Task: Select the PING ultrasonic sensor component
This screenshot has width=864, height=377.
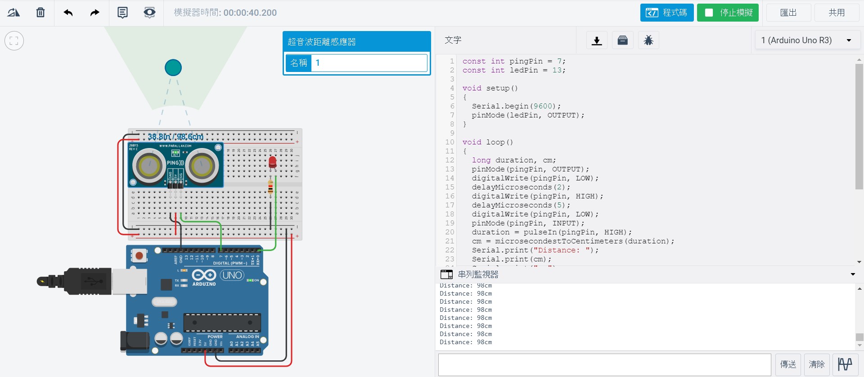Action: [175, 165]
